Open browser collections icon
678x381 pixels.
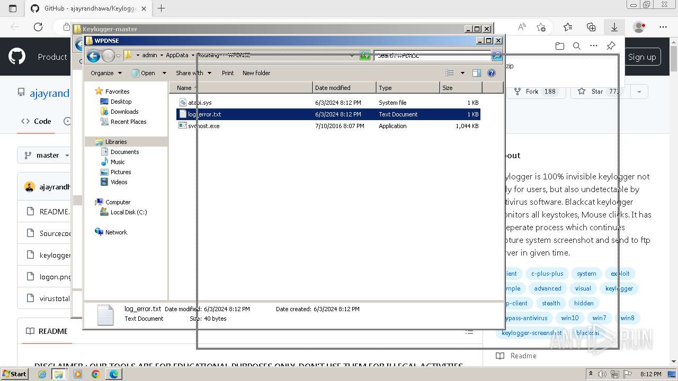coord(591,27)
